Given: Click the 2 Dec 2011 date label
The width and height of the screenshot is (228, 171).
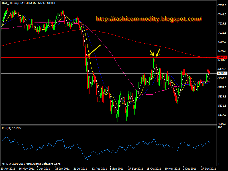Looking at the screenshot, I should point(190,169).
